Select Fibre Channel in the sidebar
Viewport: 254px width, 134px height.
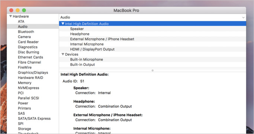29,62
